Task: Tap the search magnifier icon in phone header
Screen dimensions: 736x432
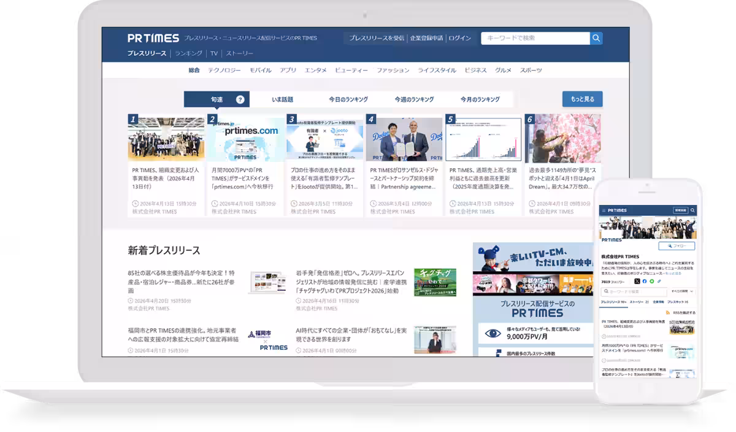Action: tap(692, 210)
